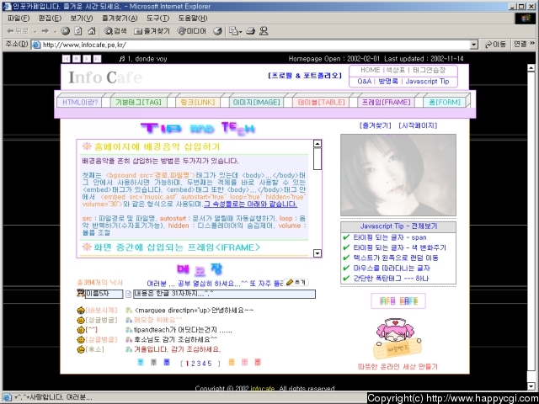This screenshot has height=404, width=539.
Task: Click the stop music player button
Action: 77,59
